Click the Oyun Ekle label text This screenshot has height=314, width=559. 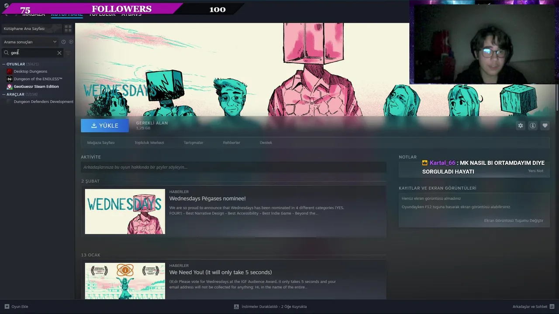coord(20,307)
